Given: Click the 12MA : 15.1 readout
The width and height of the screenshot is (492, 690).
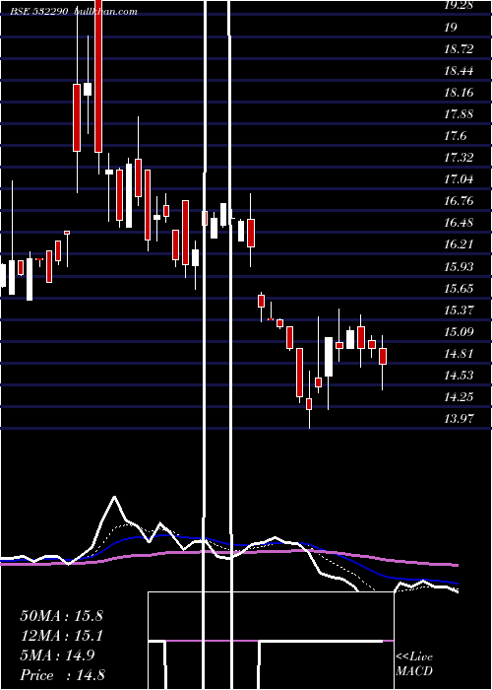Looking at the screenshot, I should click(61, 636).
